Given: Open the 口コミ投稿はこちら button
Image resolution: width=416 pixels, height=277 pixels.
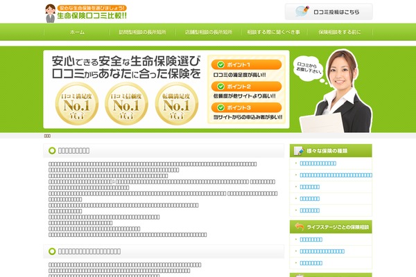Looking at the screenshot, I should [x=329, y=12].
